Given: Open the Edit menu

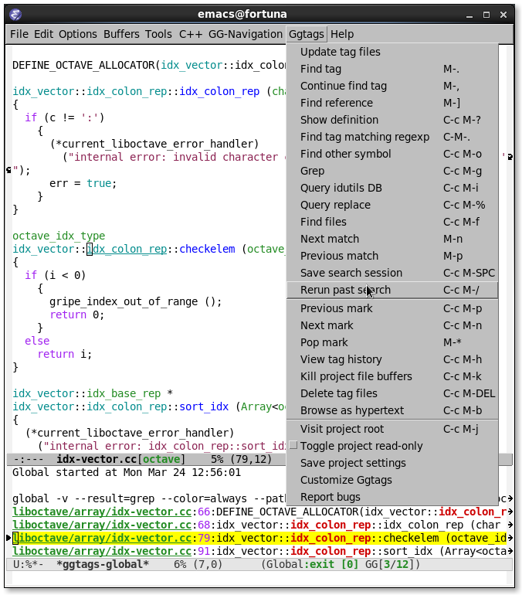Looking at the screenshot, I should (43, 34).
